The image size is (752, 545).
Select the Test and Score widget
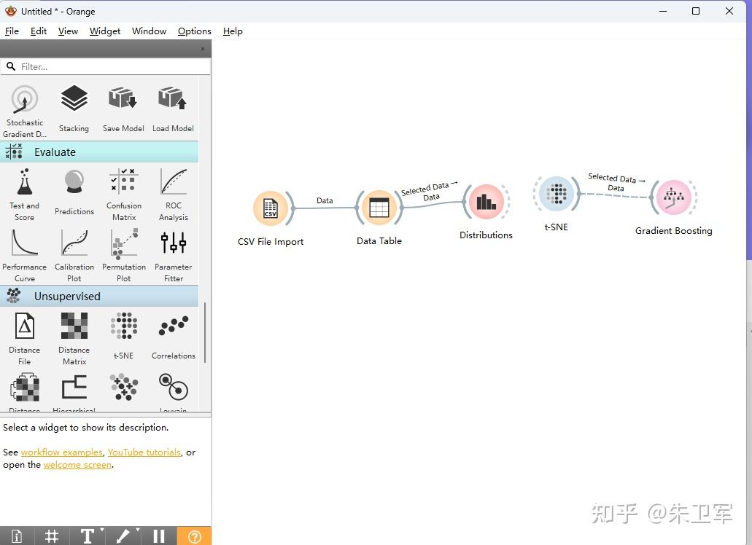pos(25,195)
